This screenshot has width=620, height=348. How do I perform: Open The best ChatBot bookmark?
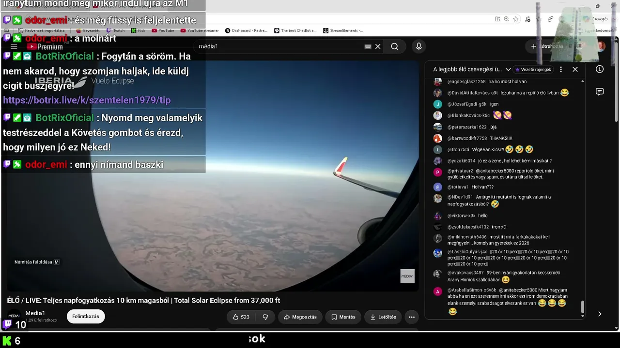295,30
